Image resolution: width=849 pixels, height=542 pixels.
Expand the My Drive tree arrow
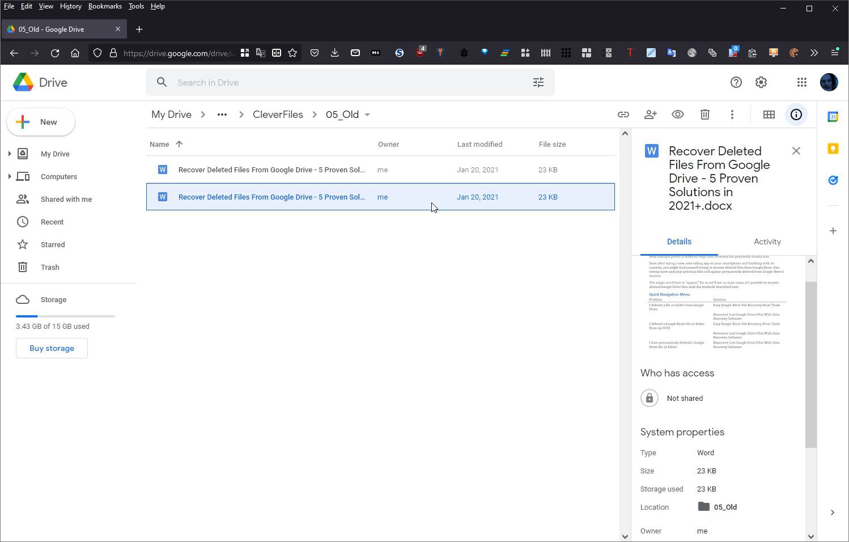tap(9, 154)
